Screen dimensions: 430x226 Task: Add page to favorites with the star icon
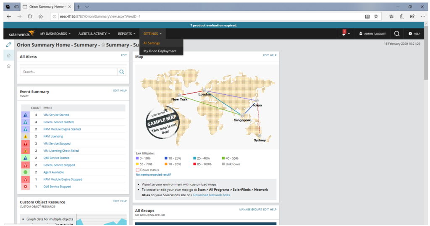point(376,16)
